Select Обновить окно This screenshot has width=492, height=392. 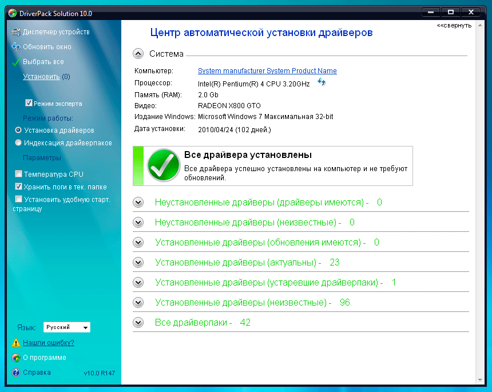47,47
